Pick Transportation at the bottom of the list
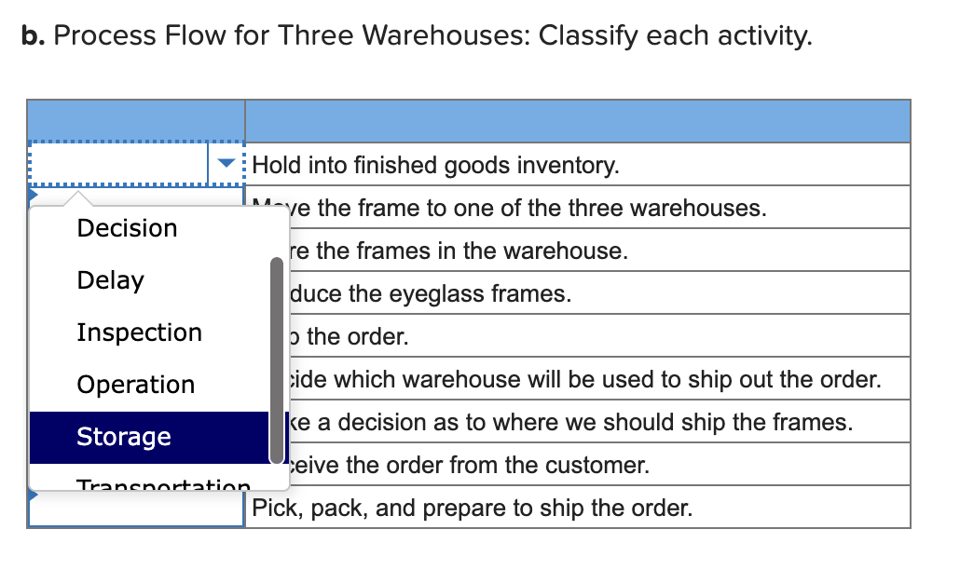This screenshot has width=960, height=570. click(x=162, y=484)
